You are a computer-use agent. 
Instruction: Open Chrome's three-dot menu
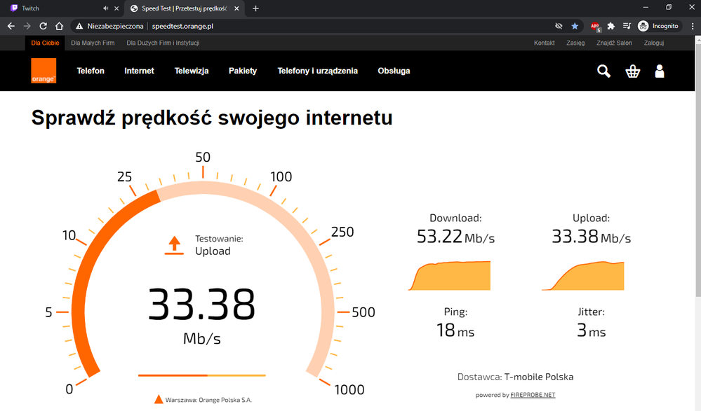693,27
